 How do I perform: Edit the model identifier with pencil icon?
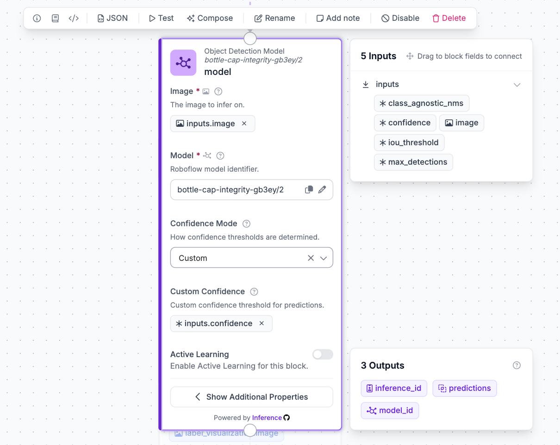point(322,190)
